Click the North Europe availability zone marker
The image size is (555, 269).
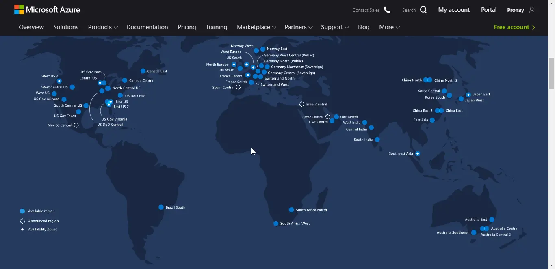(x=234, y=65)
